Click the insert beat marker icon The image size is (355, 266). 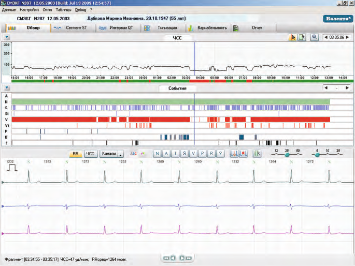click(x=234, y=154)
